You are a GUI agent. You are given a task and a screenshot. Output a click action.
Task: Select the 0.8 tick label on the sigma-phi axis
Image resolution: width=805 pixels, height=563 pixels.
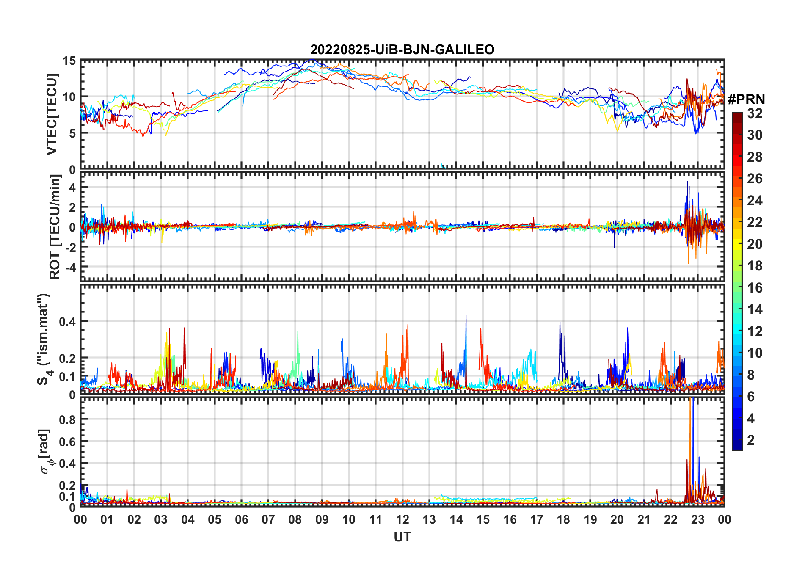(67, 419)
